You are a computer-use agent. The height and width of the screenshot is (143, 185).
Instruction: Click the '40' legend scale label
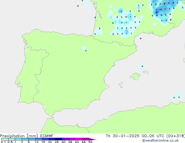pos(77,142)
